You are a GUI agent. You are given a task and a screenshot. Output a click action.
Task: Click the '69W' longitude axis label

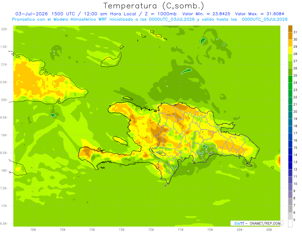point(240,230)
